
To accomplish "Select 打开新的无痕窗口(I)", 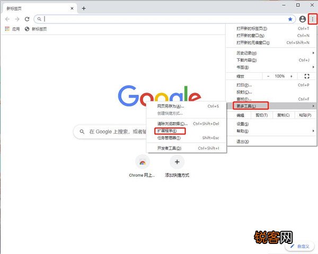I will [x=271, y=42].
